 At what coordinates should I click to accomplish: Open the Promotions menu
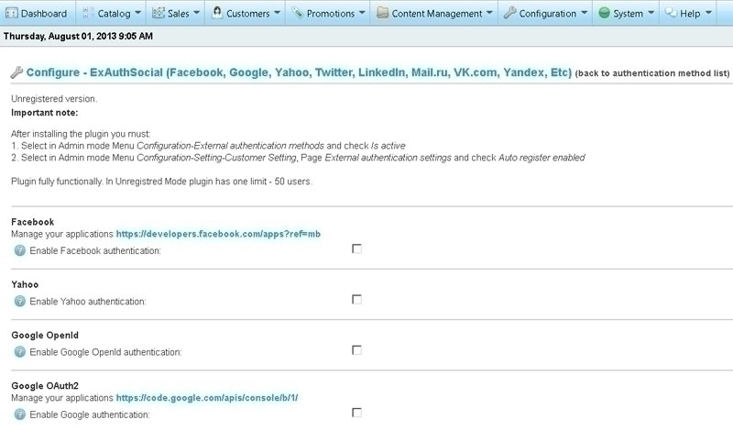click(328, 13)
